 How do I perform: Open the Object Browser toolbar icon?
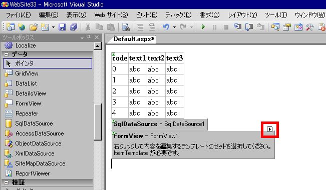[x=298, y=27]
